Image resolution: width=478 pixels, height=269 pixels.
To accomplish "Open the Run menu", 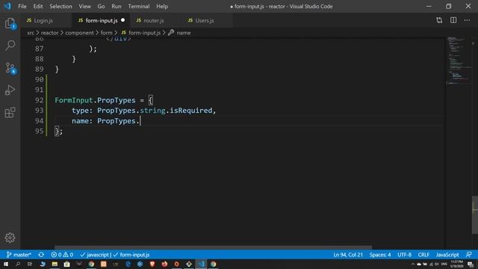I will [117, 7].
